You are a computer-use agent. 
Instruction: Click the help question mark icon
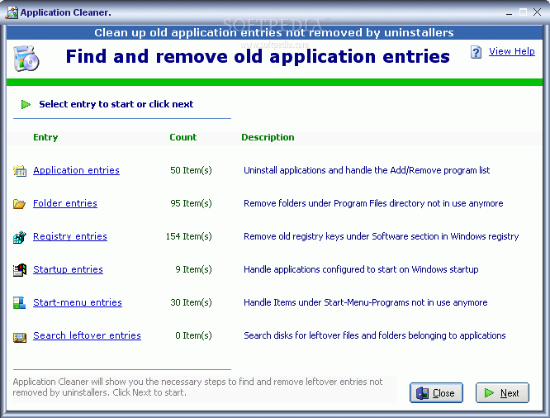point(476,52)
